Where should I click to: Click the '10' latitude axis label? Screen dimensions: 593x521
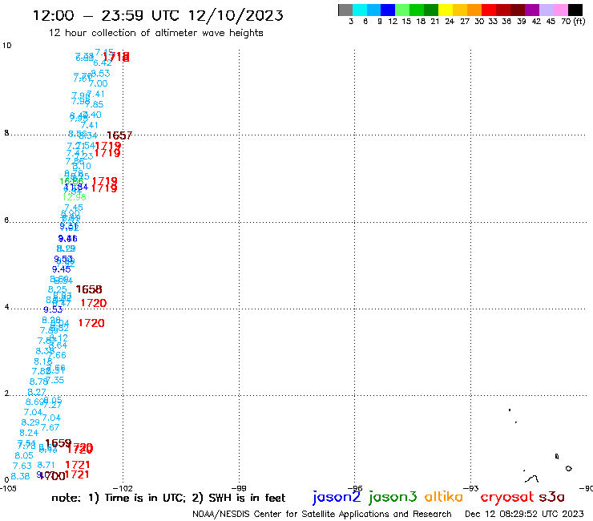[x=6, y=46]
